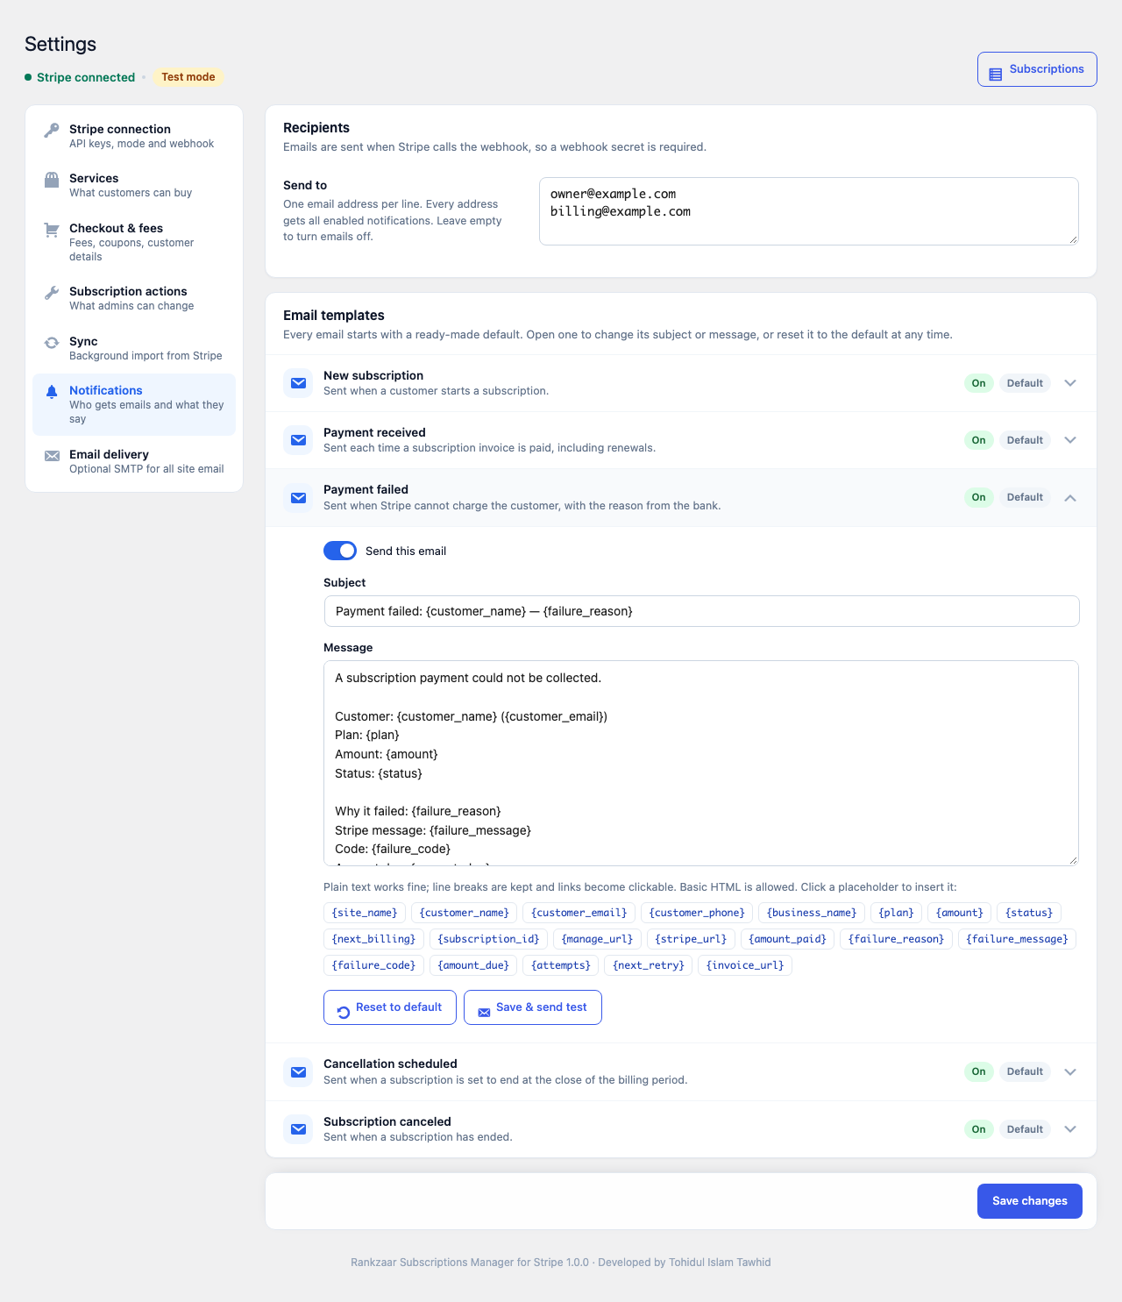This screenshot has width=1122, height=1302.
Task: Click the Subject input field
Action: pos(701,611)
